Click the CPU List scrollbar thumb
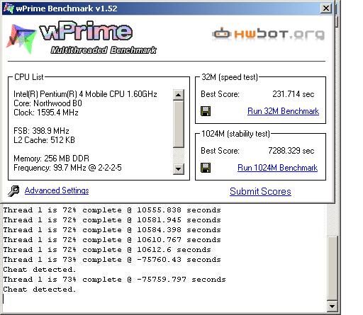Screen dimensions: 363x315 179,124
